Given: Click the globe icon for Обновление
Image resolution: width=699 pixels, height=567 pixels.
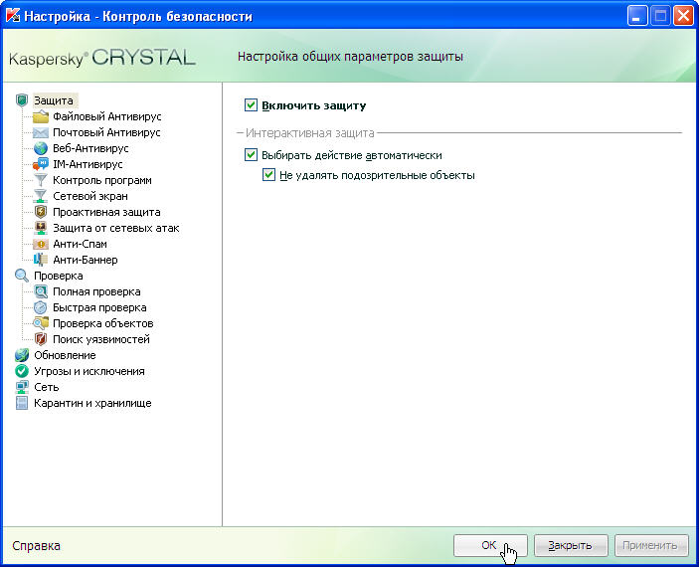Looking at the screenshot, I should pyautogui.click(x=22, y=355).
